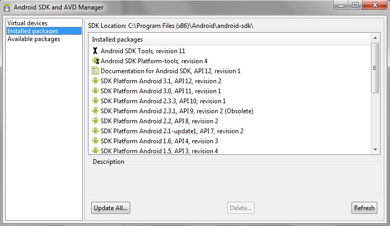Select 'SDK Platform Android 2.1-update1, API 7' row
390x226 pixels.
230,131
